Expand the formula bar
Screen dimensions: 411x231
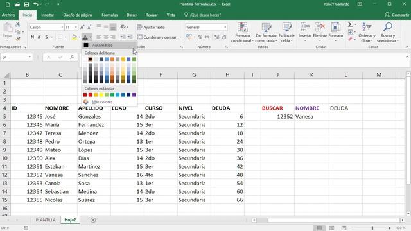click(x=407, y=57)
